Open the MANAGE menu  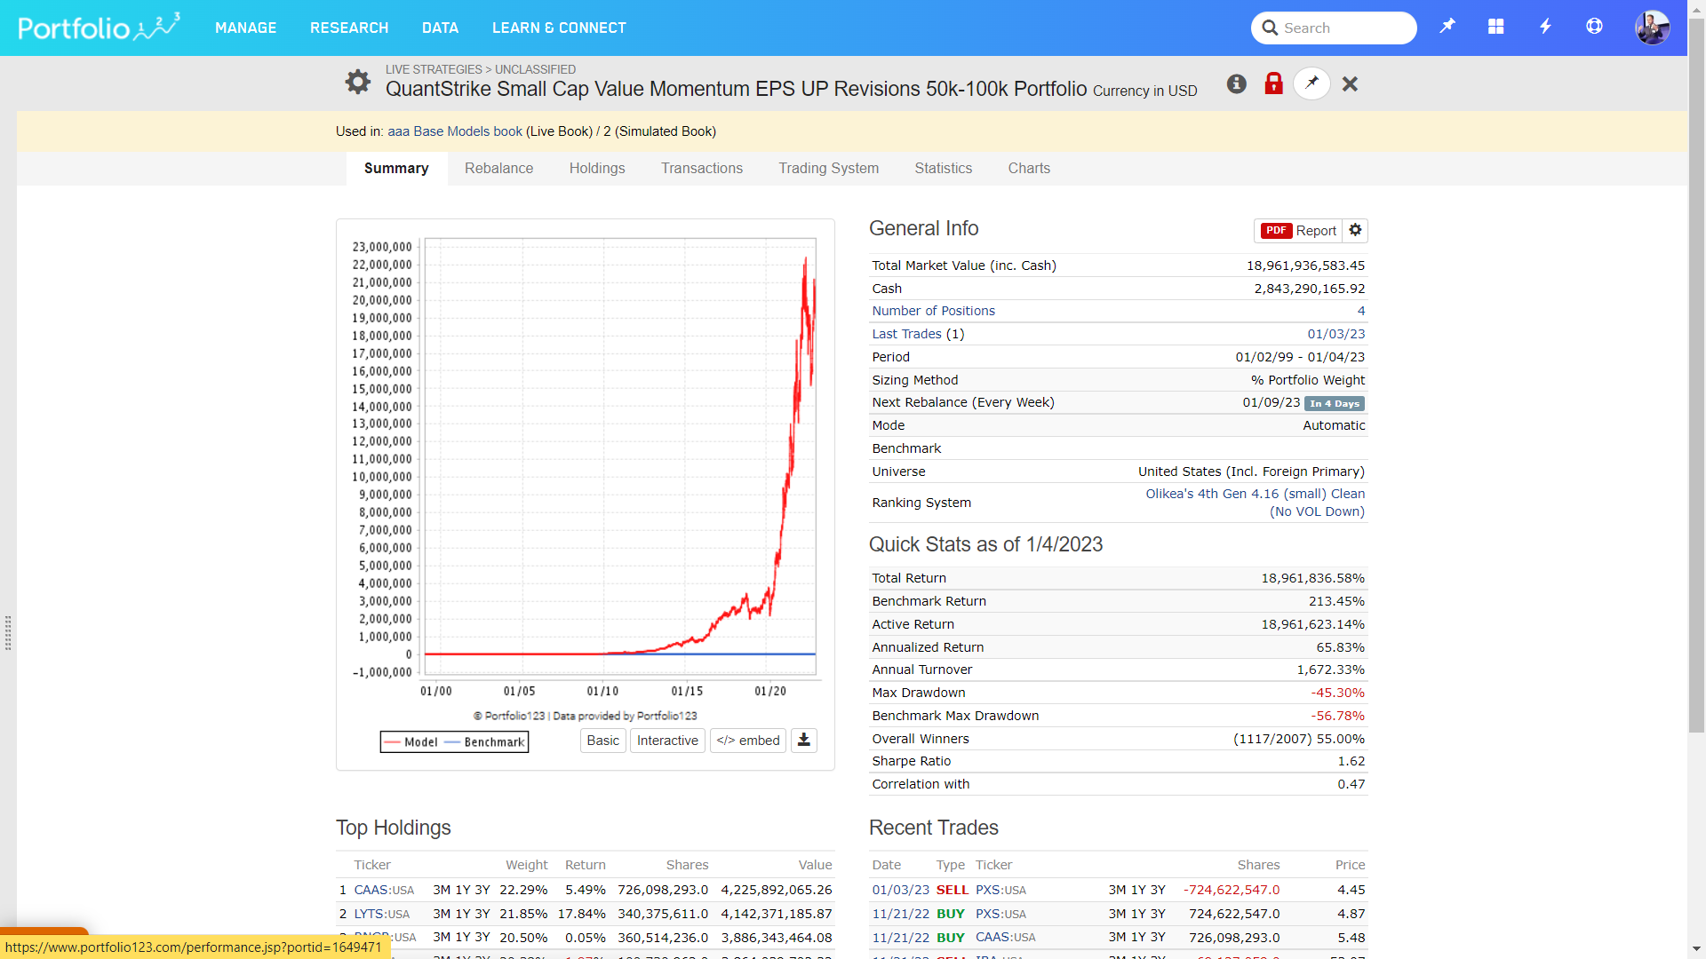245,28
